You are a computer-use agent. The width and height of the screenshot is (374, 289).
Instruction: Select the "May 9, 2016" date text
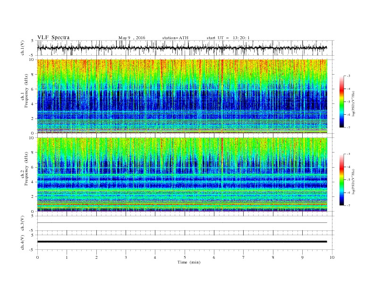pos(132,38)
